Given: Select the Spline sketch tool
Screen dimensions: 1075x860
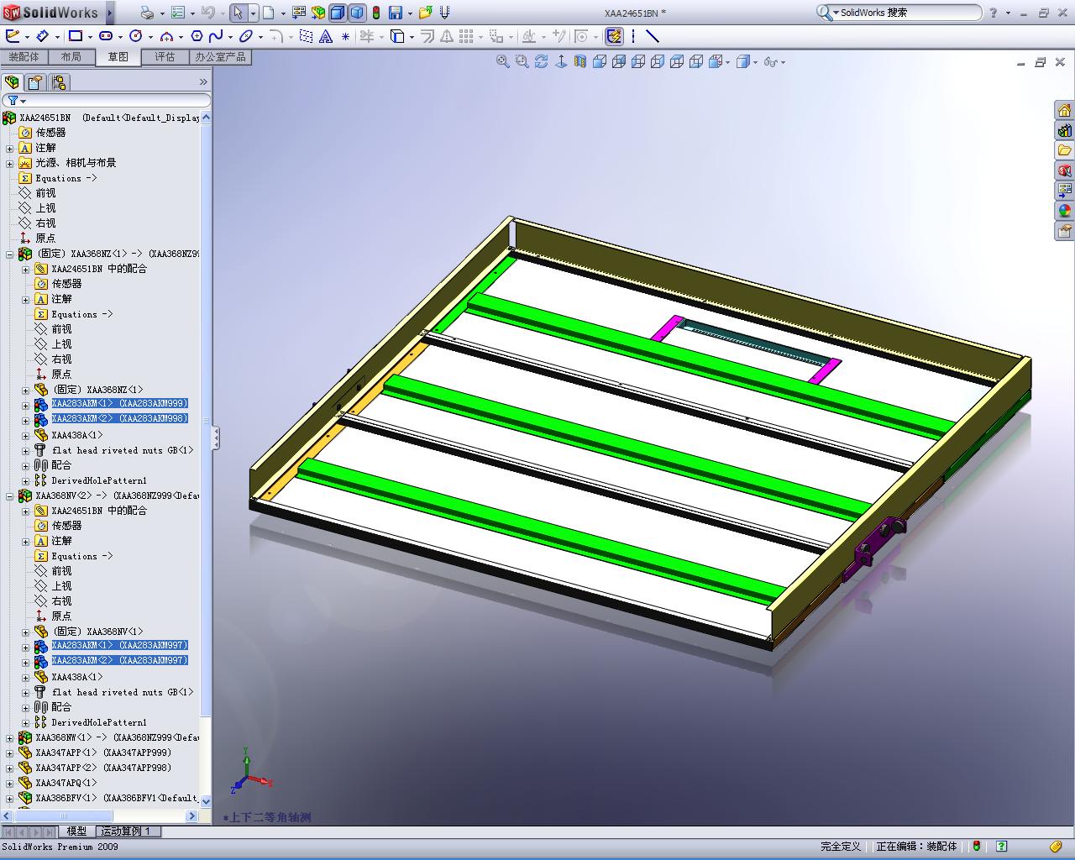Looking at the screenshot, I should coord(217,36).
